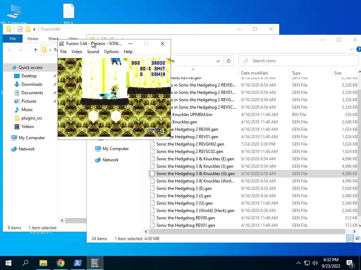
Task: Select Network in Fusion364 navigation pane
Action: [26, 149]
